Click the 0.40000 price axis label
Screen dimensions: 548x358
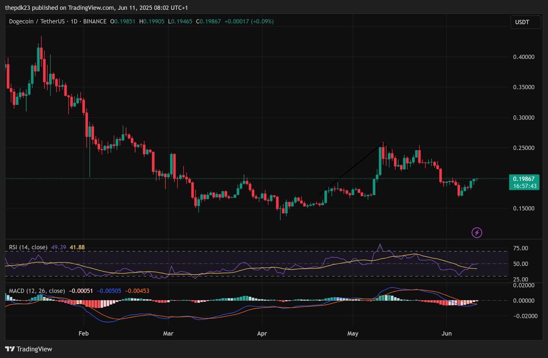(523, 57)
